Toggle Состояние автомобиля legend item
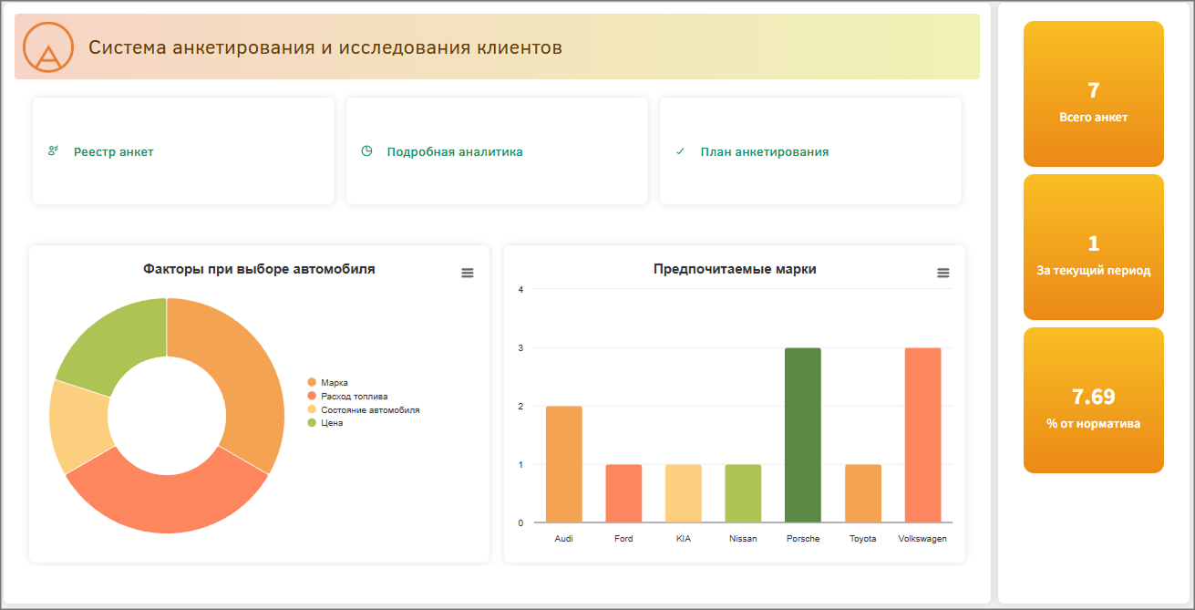Image resolution: width=1195 pixels, height=610 pixels. pos(370,410)
